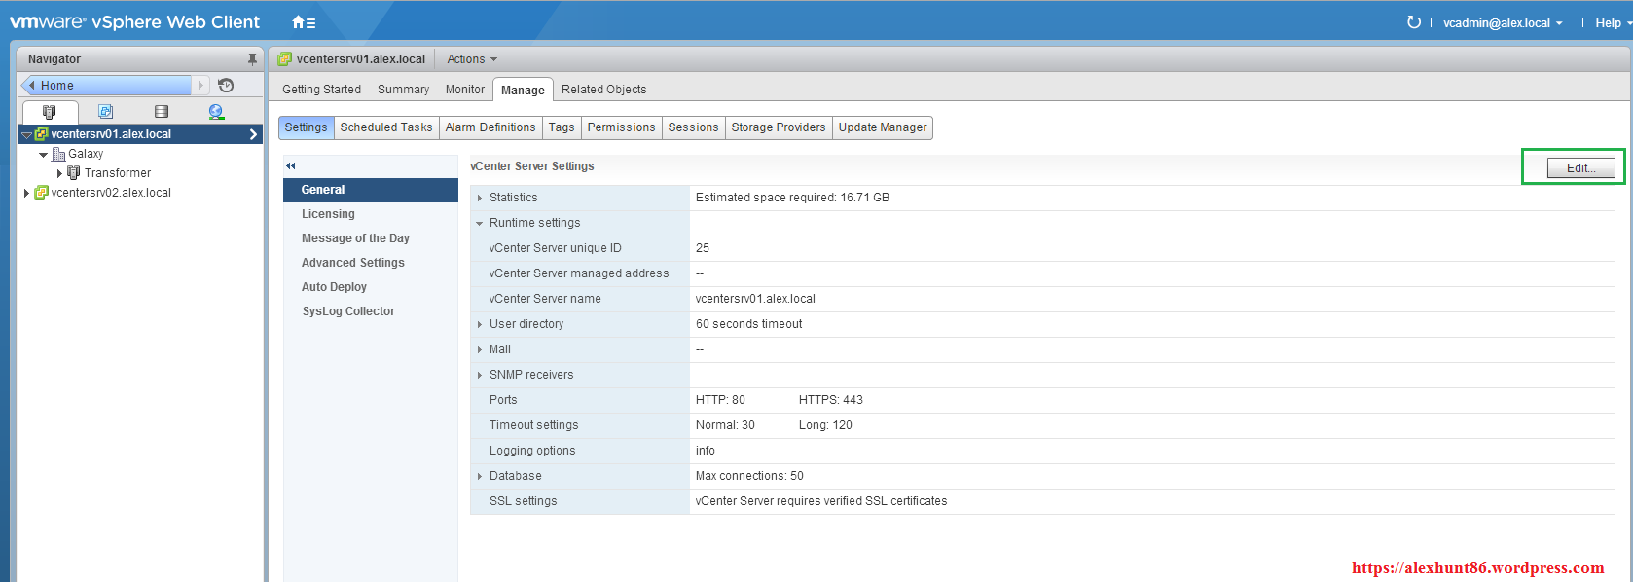Open the Permissions sub-tab
1633x582 pixels.
621,127
